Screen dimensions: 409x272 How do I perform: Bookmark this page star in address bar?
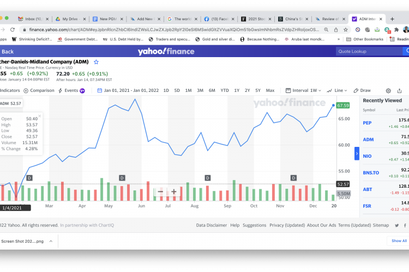(346, 30)
